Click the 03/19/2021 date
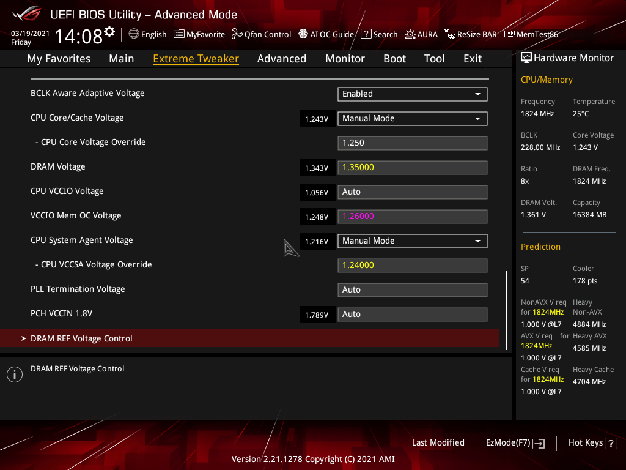Viewport: 626px width, 470px height. (30, 34)
